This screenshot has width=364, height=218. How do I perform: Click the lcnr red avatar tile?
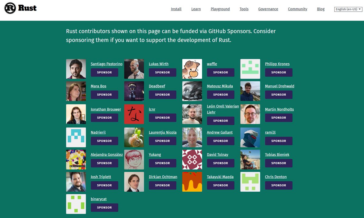pos(134,114)
